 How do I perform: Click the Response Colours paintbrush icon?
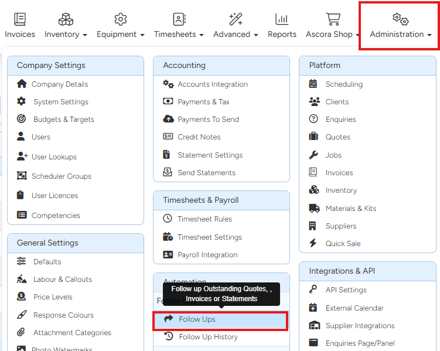(x=22, y=315)
